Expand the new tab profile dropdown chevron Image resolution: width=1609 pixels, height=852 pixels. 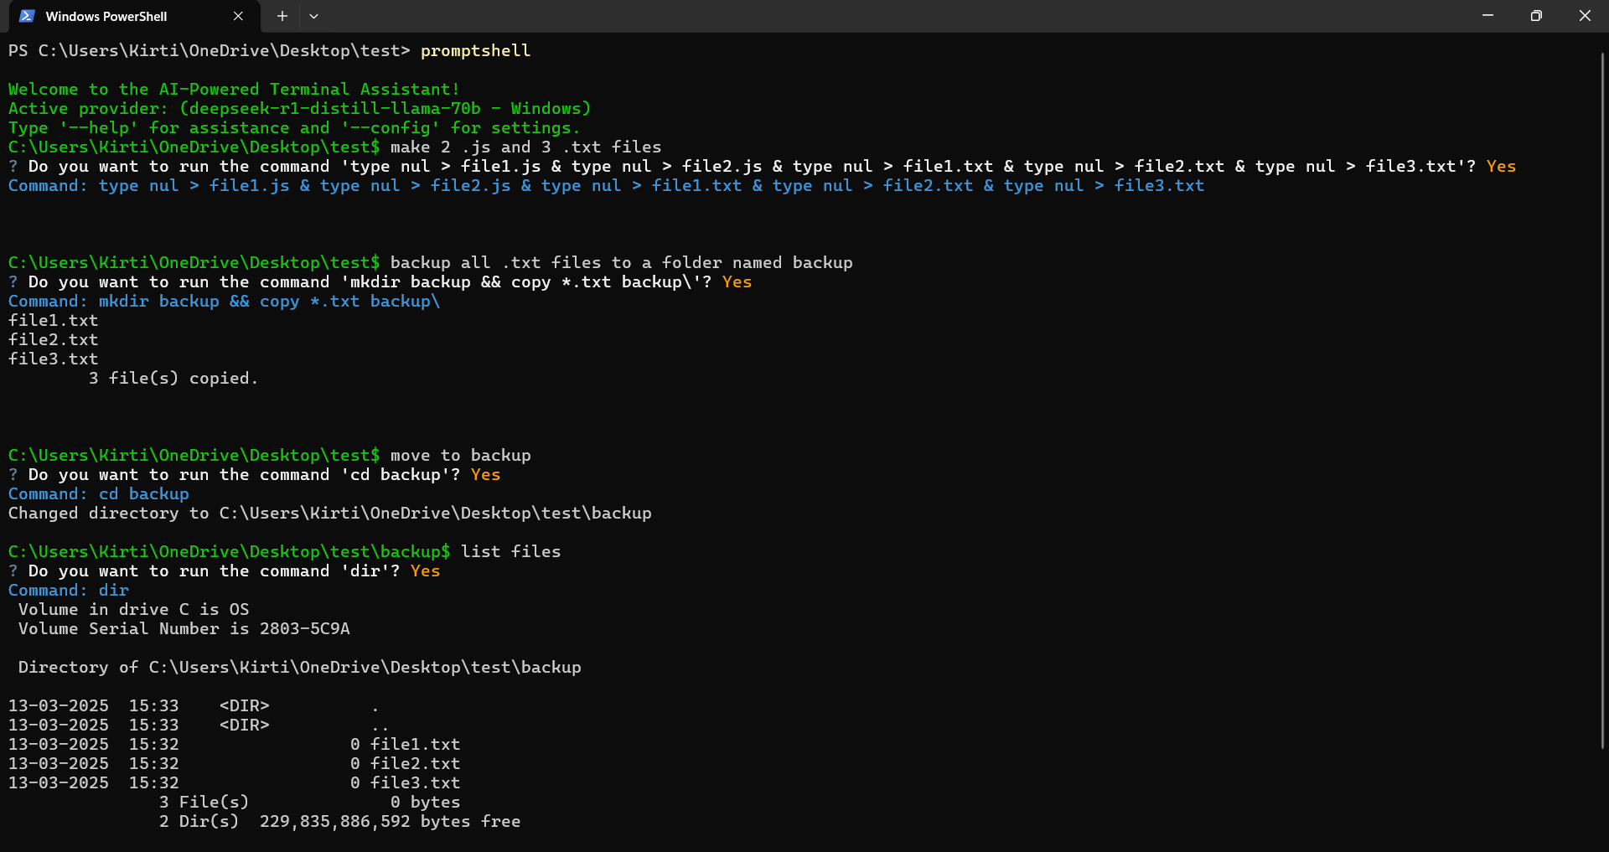pyautogui.click(x=313, y=16)
